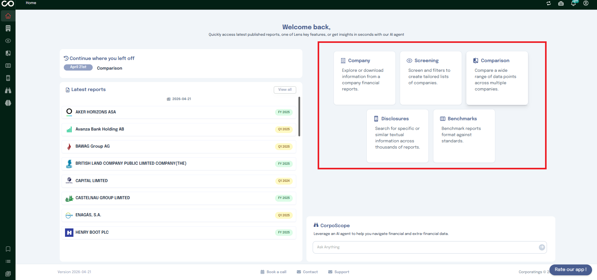
Task: Open BAWAG Group AG report
Action: [179, 146]
